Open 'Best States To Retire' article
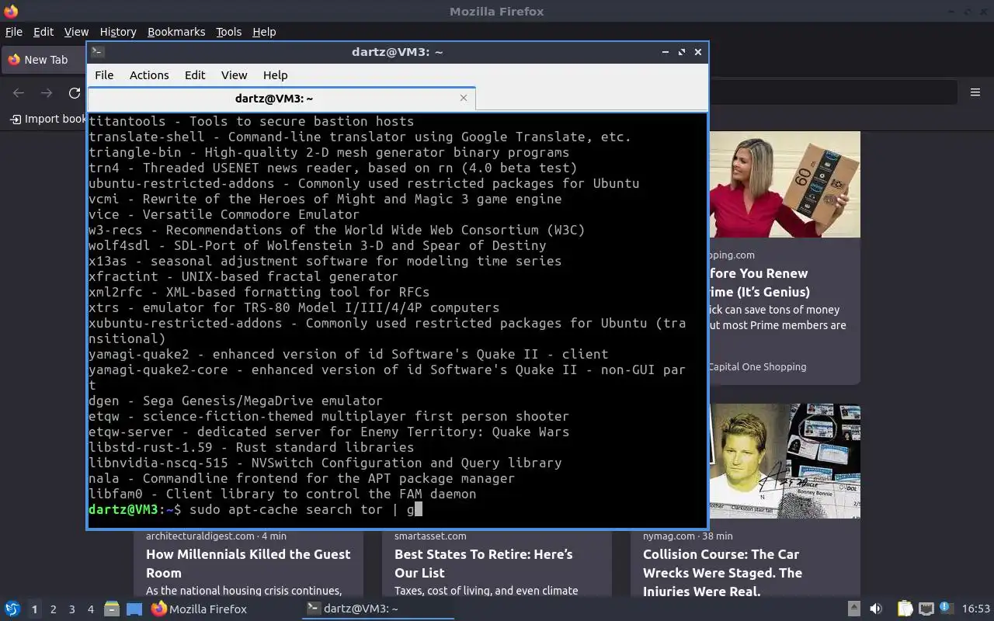Image resolution: width=994 pixels, height=621 pixels. tap(483, 564)
